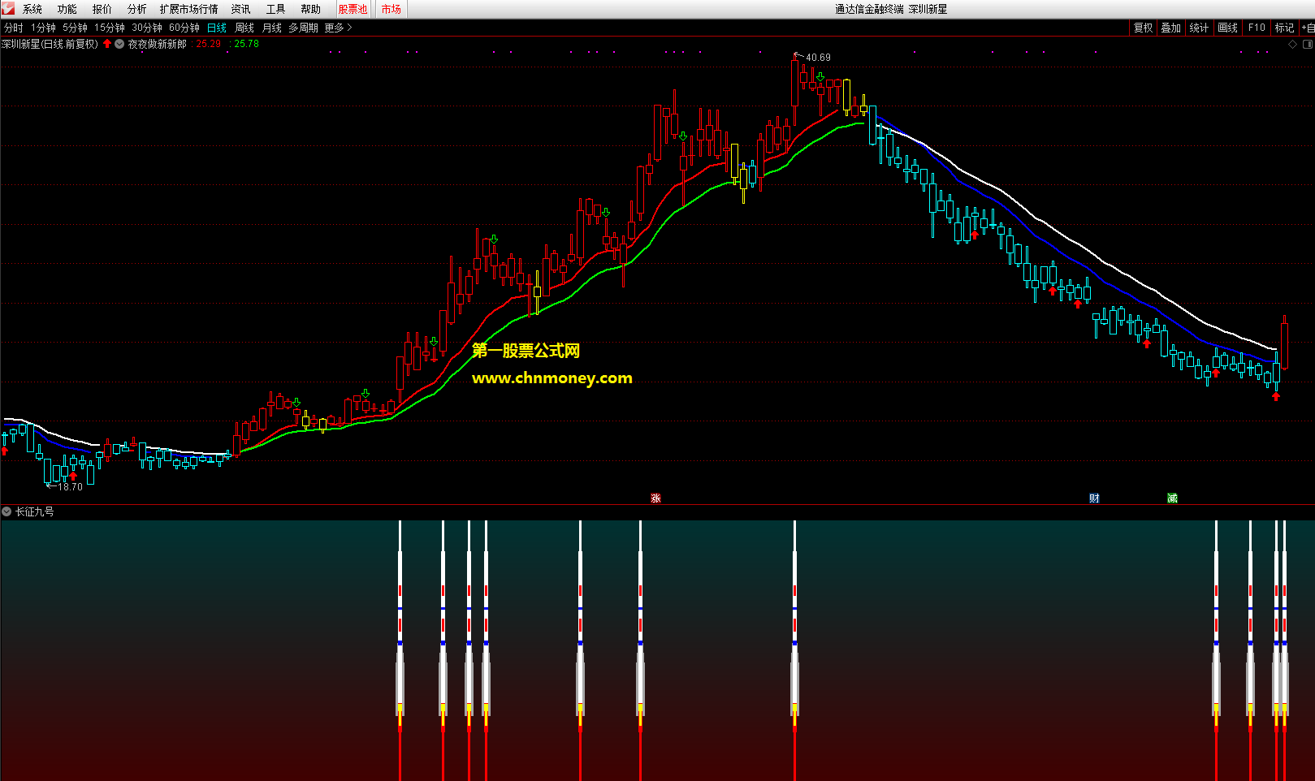Click the first rocket signal in 长征九号 panel
1315x781 pixels.
point(400,649)
